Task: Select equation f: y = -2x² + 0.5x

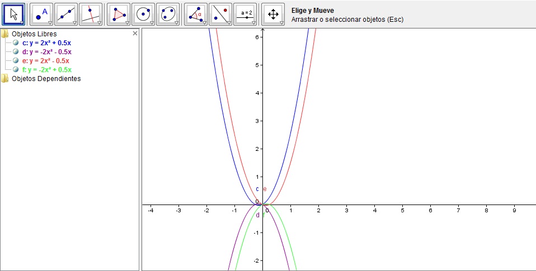Action: coord(47,70)
